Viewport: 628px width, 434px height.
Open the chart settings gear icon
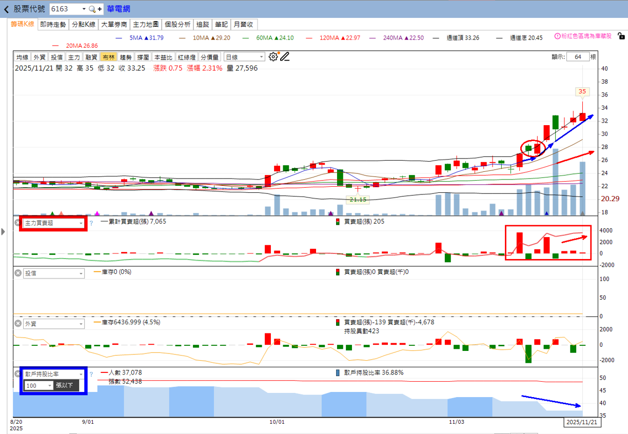coord(273,57)
